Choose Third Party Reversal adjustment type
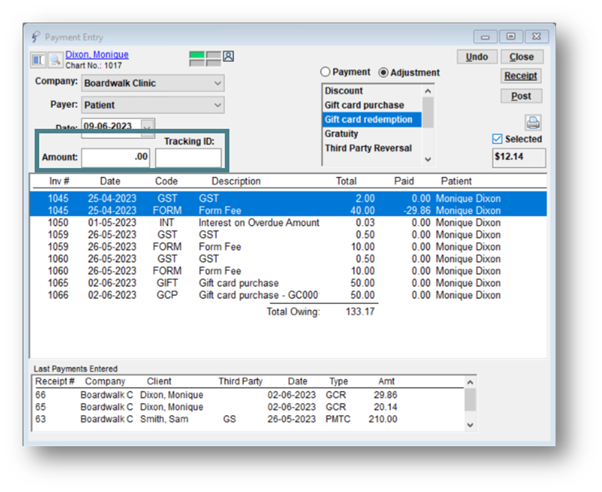Viewport: 602px width, 492px height. (372, 148)
